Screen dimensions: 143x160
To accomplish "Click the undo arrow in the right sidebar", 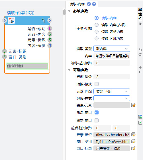I will 140,50.
